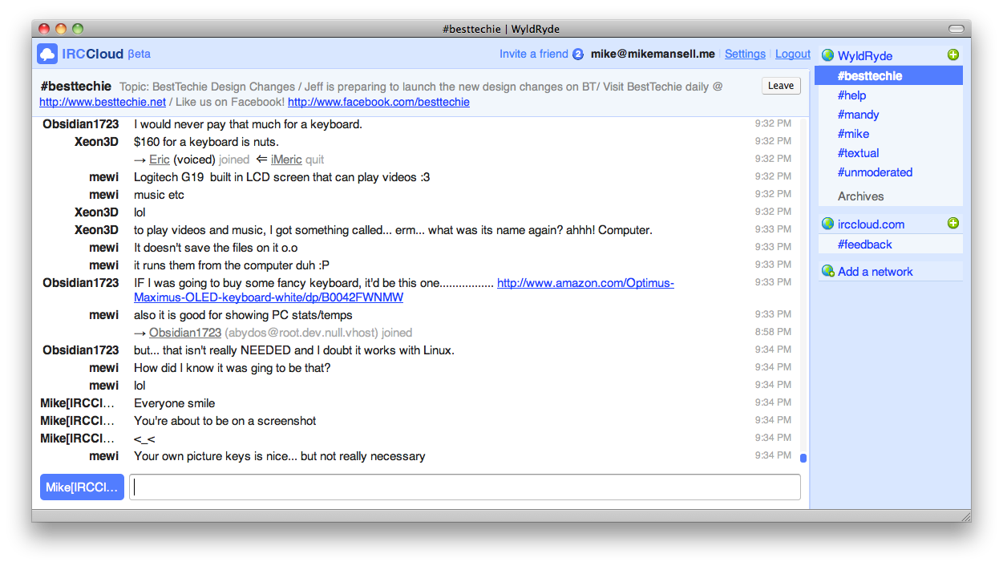Open the #mandy channel
This screenshot has height=566, width=1003.
click(x=858, y=115)
